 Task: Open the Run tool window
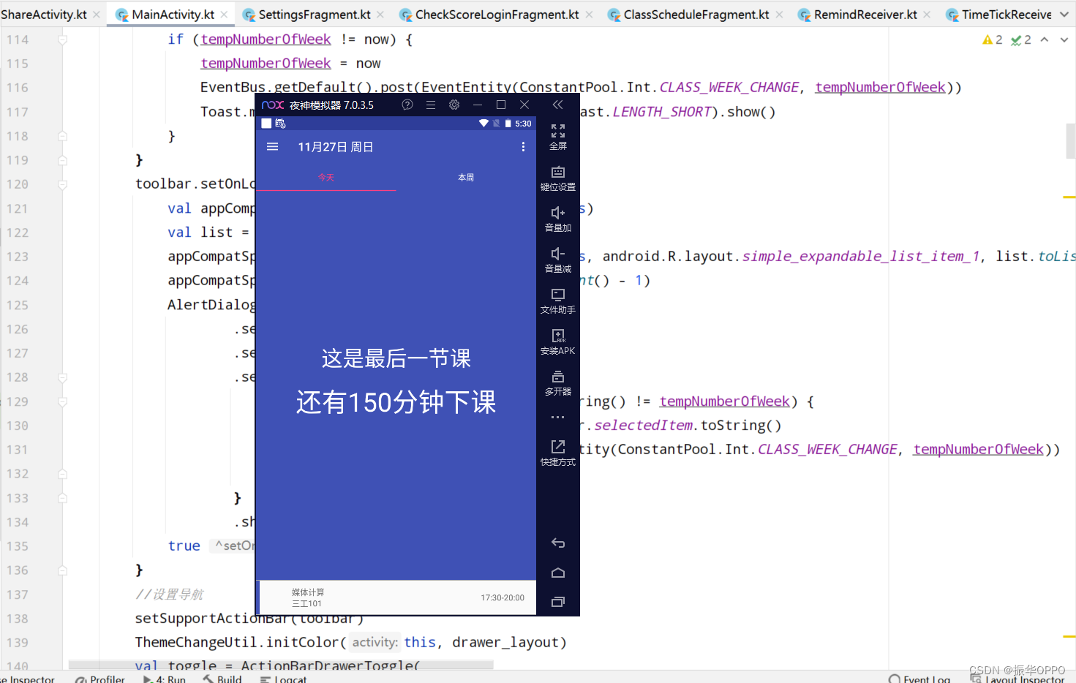pos(165,679)
